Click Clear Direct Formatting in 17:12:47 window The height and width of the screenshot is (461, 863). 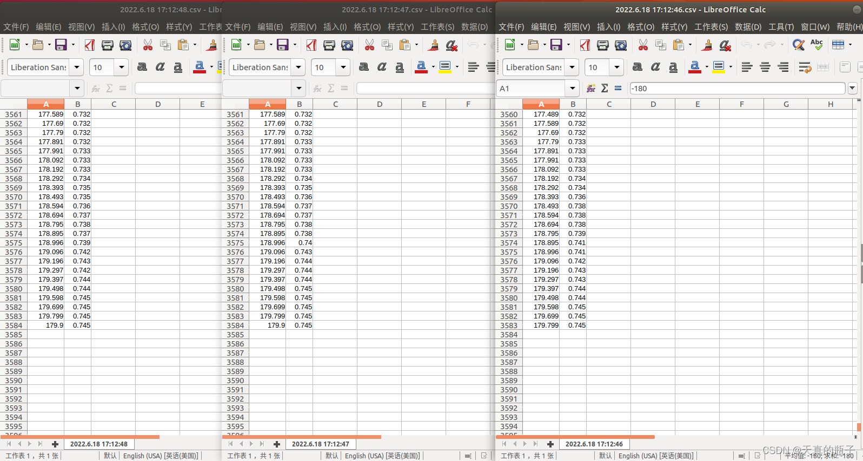(x=452, y=45)
